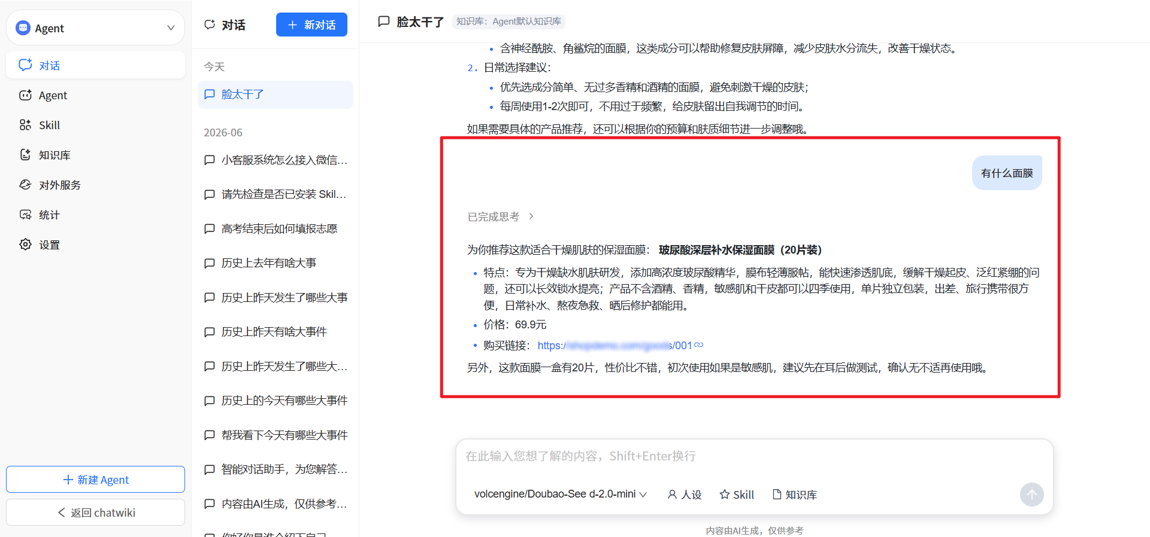
Task: Click the 知识库 button in input bar
Action: (795, 495)
